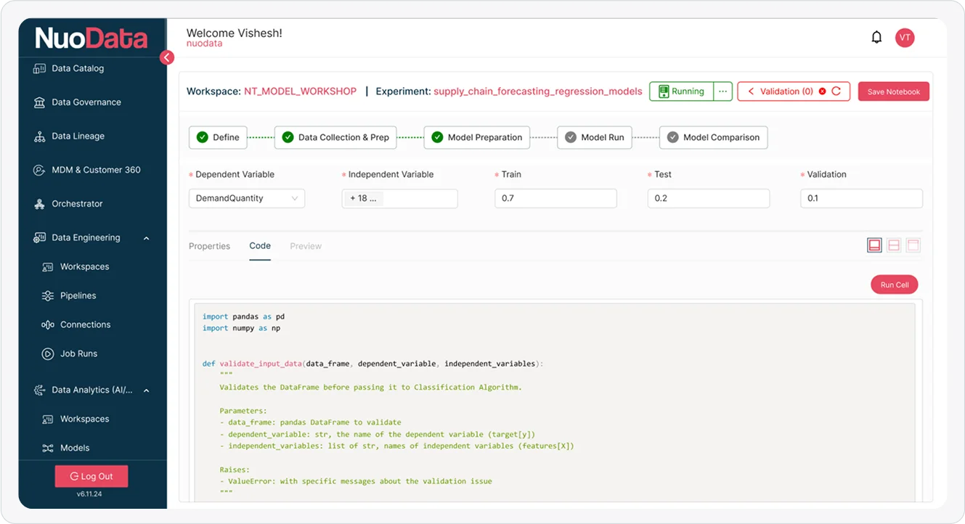Open the ellipsis menu beside Running
This screenshot has height=524, width=965.
pos(722,91)
